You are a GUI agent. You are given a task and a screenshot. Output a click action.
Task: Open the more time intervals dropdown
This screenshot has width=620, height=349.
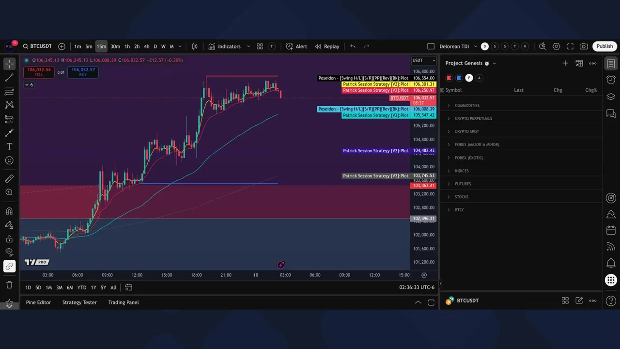pyautogui.click(x=180, y=47)
